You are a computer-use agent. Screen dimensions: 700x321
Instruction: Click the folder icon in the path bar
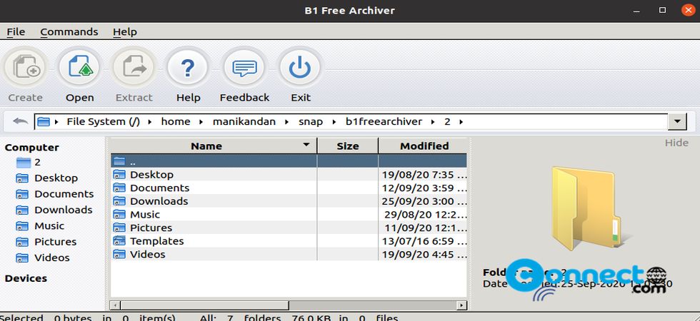pos(44,122)
